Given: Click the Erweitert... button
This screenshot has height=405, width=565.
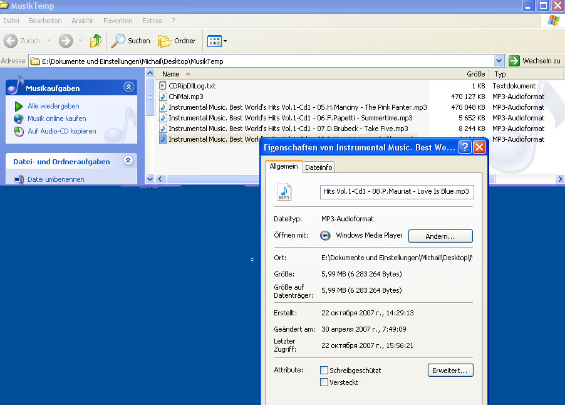Looking at the screenshot, I should tap(450, 371).
